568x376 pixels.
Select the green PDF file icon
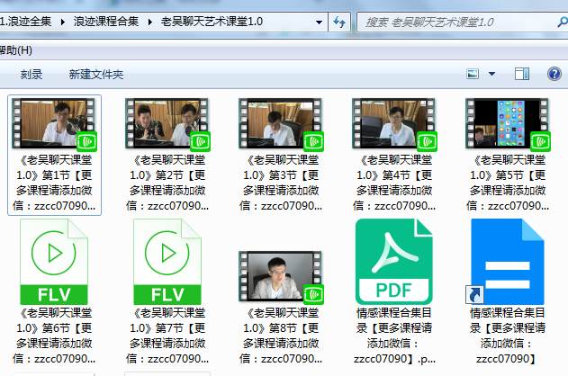(394, 262)
